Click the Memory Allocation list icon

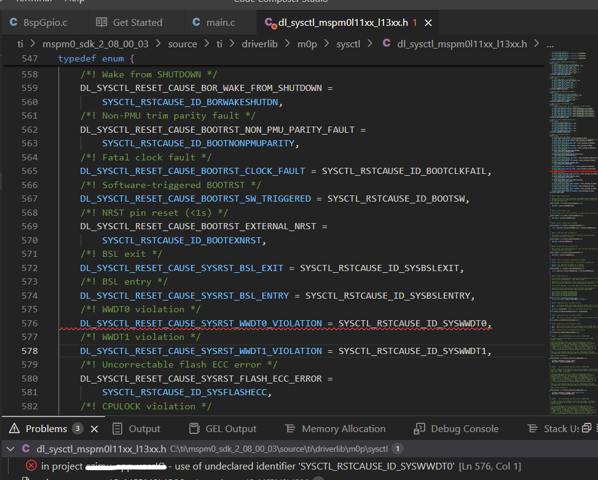pos(290,428)
